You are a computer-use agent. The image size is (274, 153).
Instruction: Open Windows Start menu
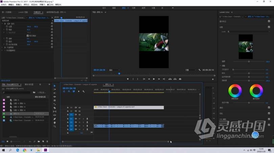click(x=3, y=150)
